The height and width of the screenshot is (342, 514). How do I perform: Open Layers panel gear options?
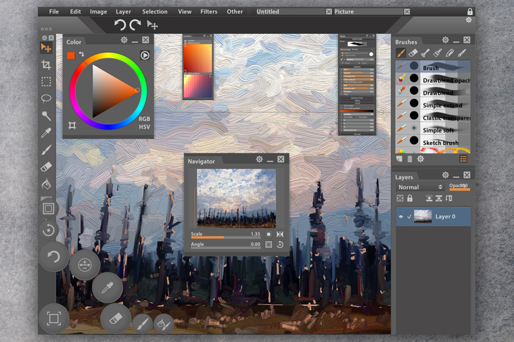(x=445, y=175)
